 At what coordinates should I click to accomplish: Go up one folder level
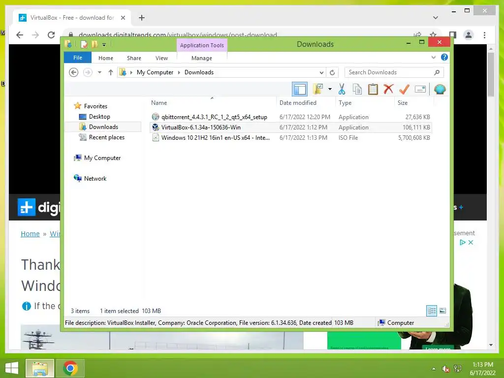[111, 72]
